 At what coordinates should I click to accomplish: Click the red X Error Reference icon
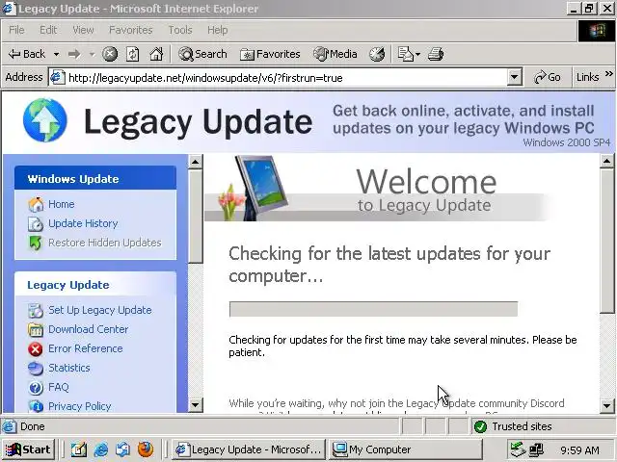coord(36,348)
